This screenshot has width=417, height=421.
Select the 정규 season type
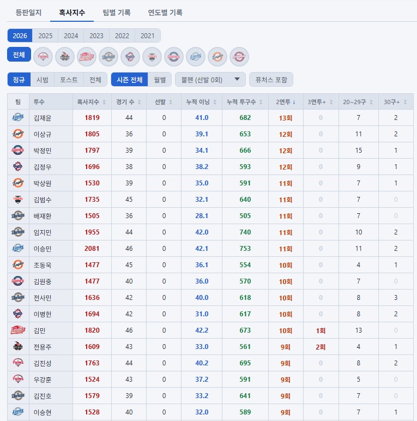tap(19, 80)
